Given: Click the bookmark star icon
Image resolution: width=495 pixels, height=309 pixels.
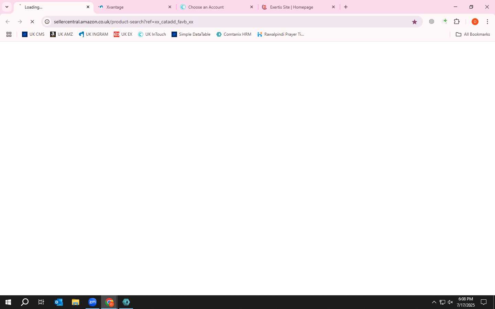Looking at the screenshot, I should [x=415, y=22].
